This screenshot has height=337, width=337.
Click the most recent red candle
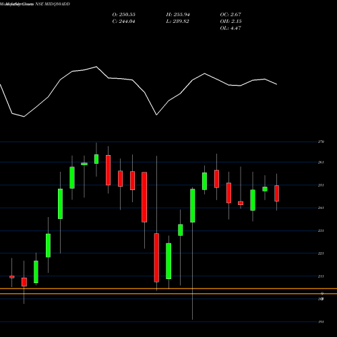click(277, 193)
